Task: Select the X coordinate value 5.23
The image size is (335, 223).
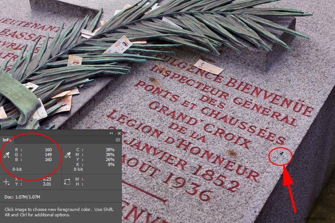Action: [47, 179]
